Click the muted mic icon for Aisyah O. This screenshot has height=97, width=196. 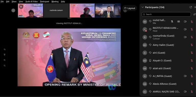(x=192, y=61)
